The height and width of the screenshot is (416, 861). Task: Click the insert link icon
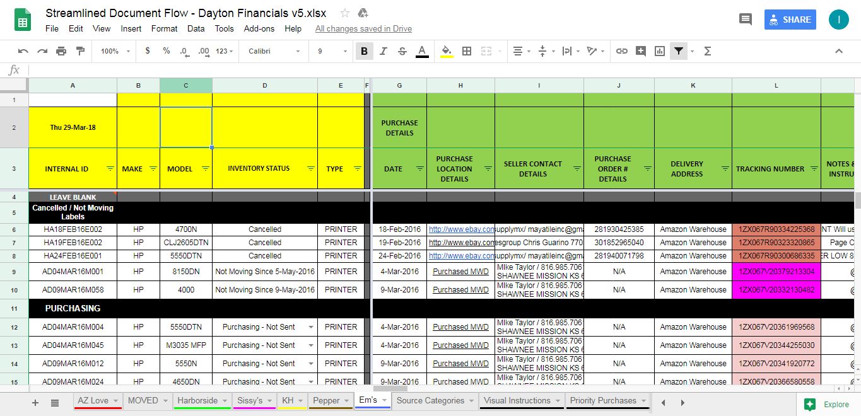[622, 51]
